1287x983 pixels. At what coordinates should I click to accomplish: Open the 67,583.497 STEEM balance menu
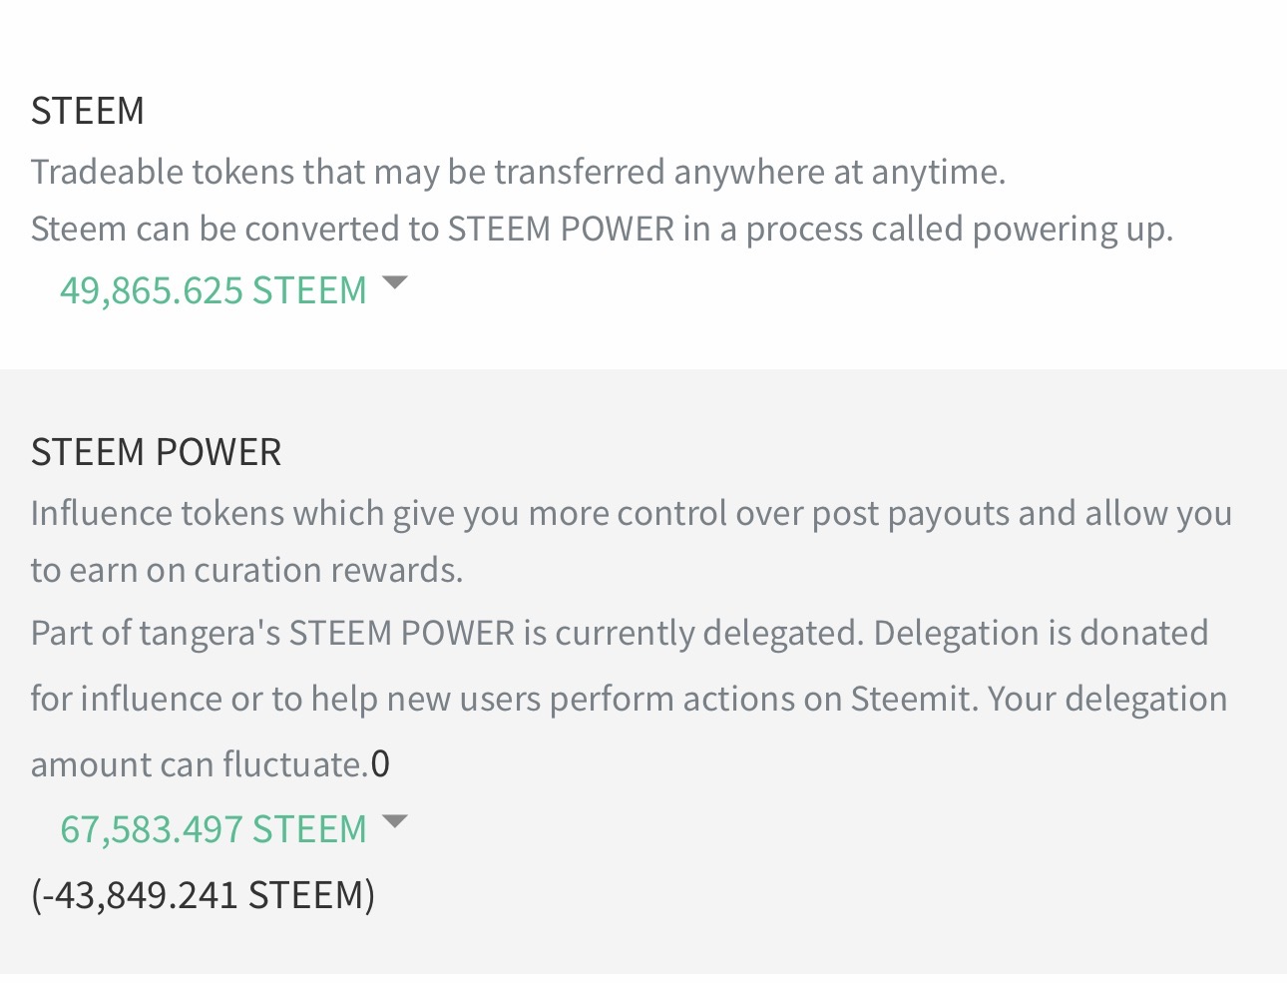(x=214, y=829)
